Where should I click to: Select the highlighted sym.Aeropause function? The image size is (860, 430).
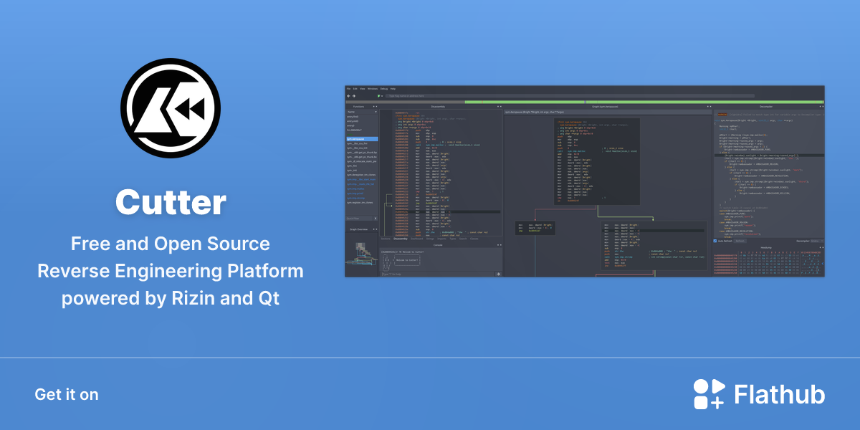point(362,138)
